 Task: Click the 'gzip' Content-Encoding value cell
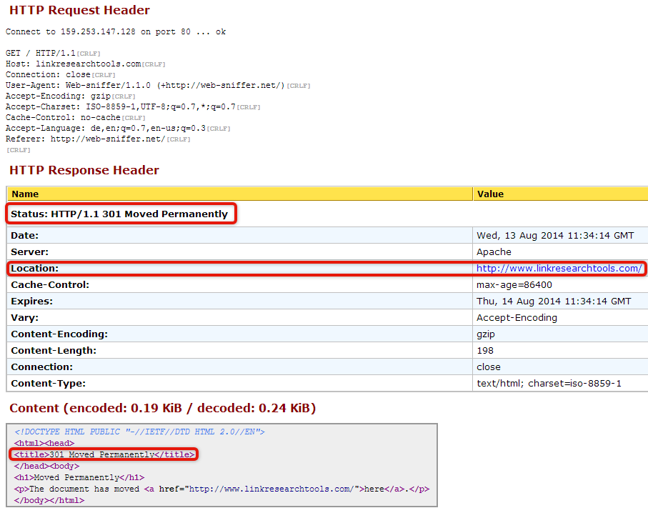click(x=561, y=334)
